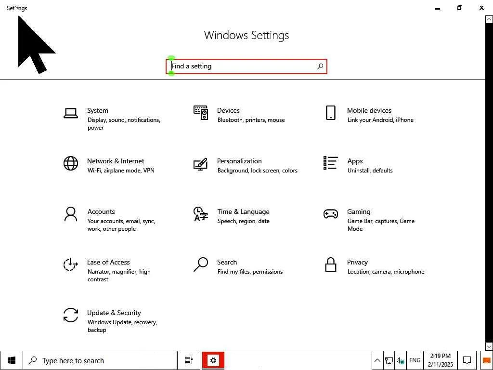Click the network status tray icon
This screenshot has height=370, width=493.
(x=389, y=360)
